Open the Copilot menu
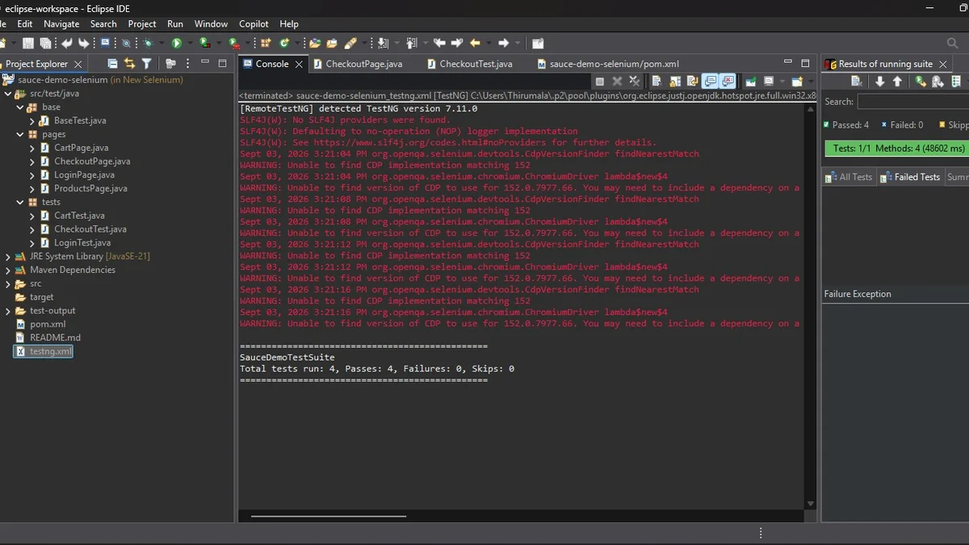The height and width of the screenshot is (545, 969). click(x=254, y=24)
